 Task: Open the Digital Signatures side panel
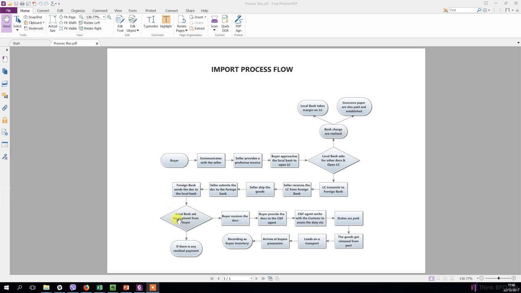pyautogui.click(x=5, y=157)
